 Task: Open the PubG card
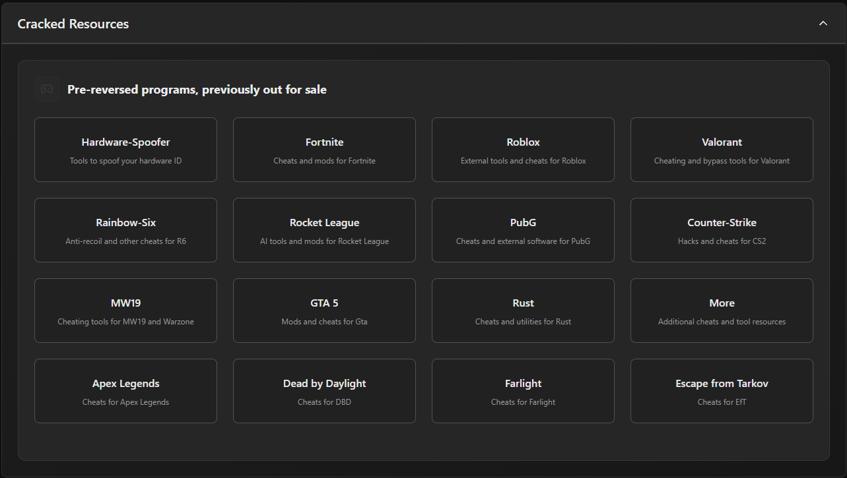point(523,230)
